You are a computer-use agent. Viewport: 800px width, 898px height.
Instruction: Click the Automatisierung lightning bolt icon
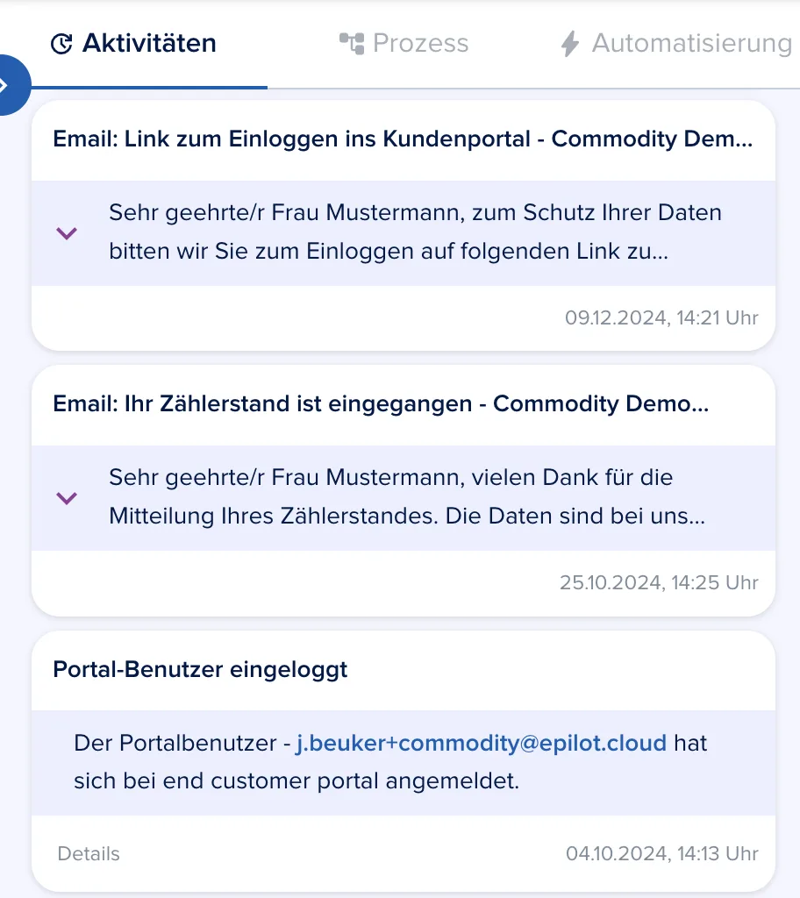pos(569,44)
